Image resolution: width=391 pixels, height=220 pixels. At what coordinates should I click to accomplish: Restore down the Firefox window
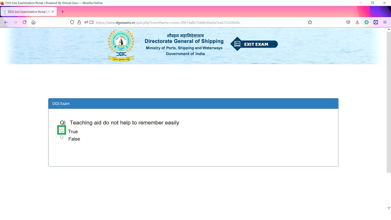[372, 3]
